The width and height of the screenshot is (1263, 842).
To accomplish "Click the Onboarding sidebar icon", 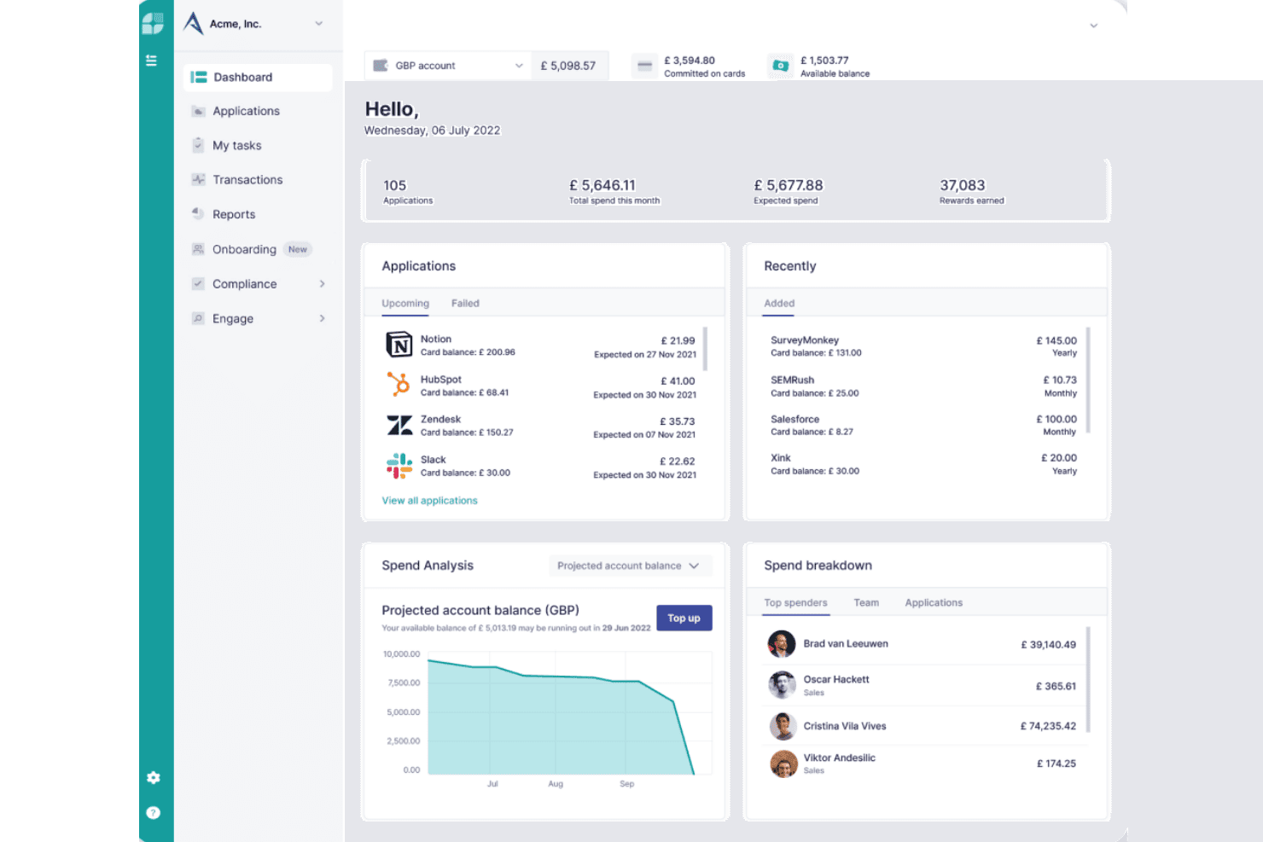I will click(198, 249).
